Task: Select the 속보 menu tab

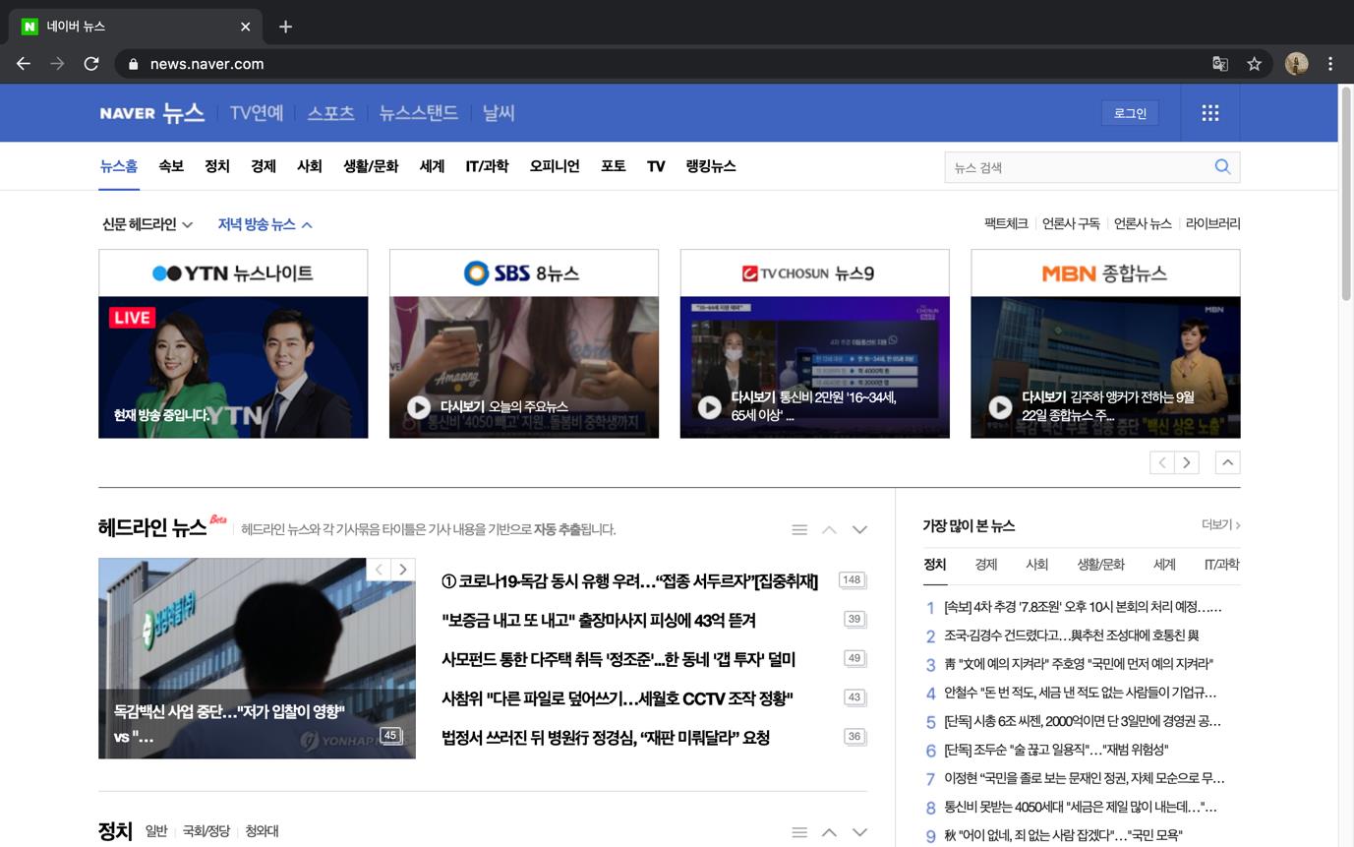Action: [171, 166]
